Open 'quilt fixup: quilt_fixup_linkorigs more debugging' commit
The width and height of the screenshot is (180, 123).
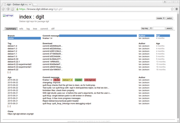point(67,104)
